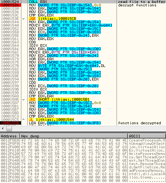This screenshot has width=166, height=183.
Task: Select the JL lithiasi.10001544 instruction
Action: pyautogui.click(x=51, y=120)
